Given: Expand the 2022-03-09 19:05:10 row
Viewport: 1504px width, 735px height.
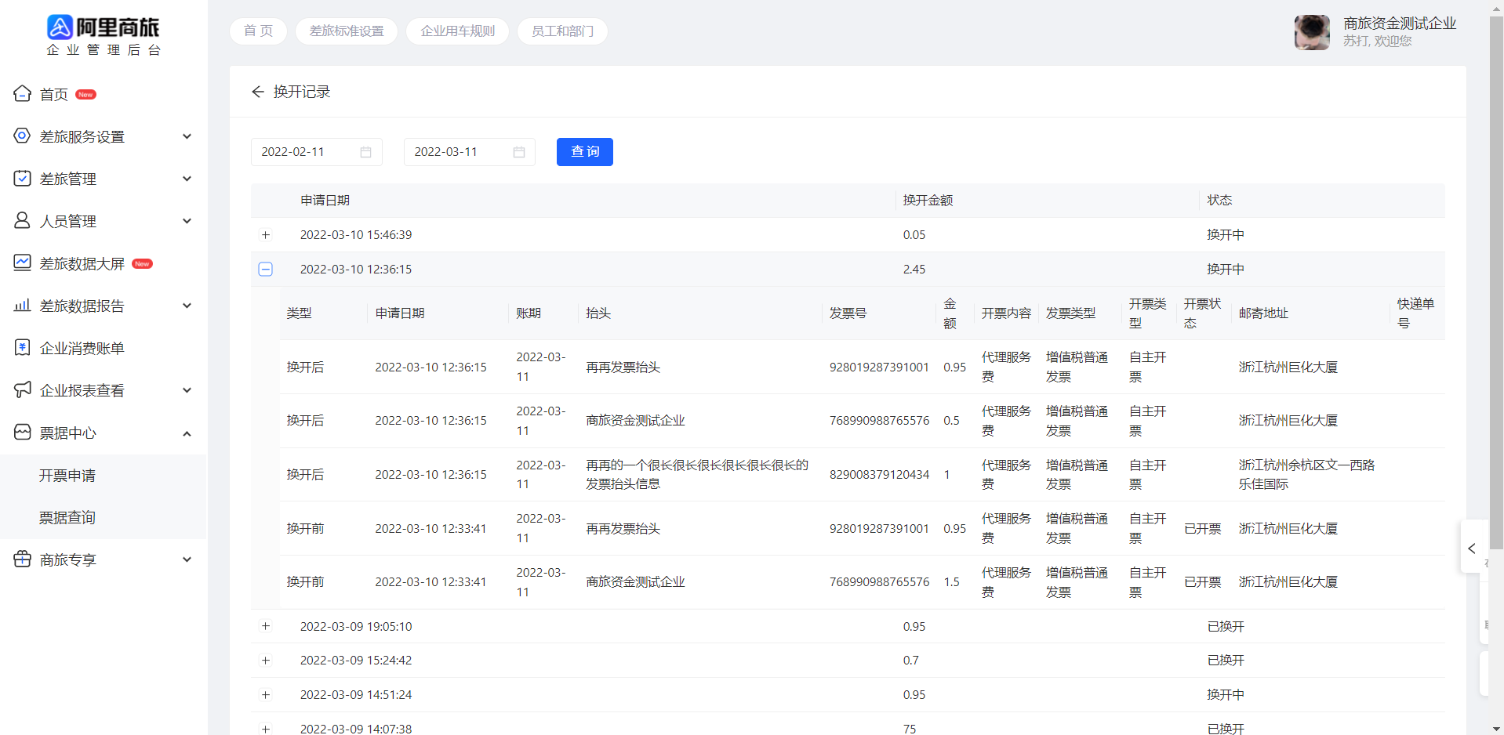Looking at the screenshot, I should [x=266, y=626].
